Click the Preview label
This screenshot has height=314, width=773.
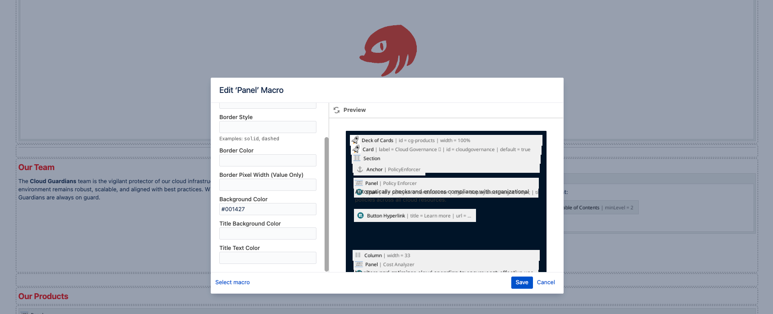coord(354,110)
